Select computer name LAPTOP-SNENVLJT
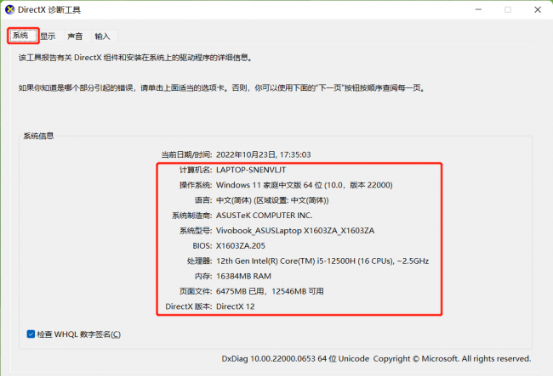The image size is (553, 376). (x=251, y=170)
